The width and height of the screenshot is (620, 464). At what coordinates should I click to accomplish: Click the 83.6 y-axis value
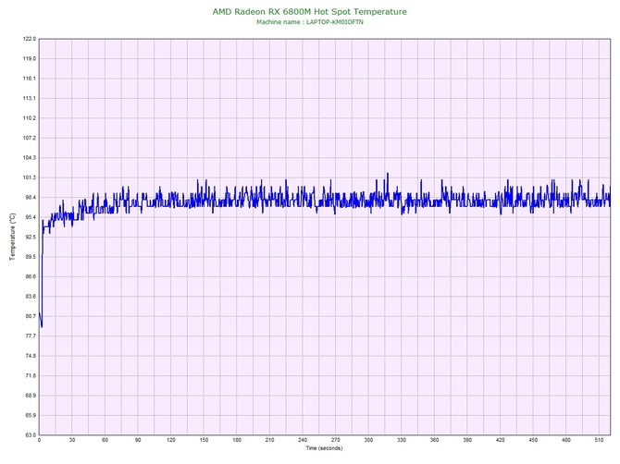point(31,297)
